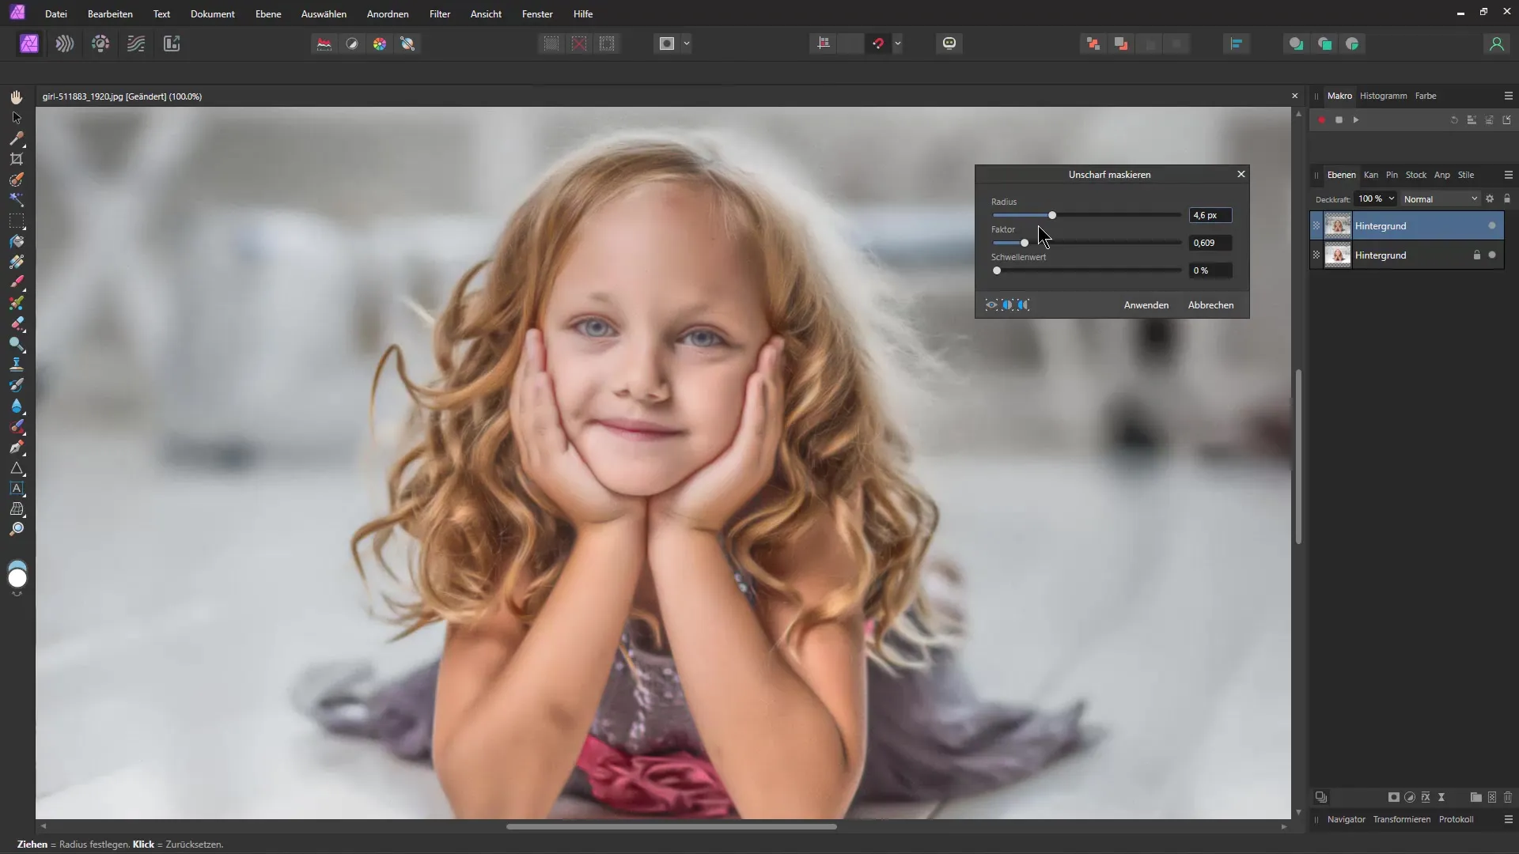Enable mirrored split preview in dialog
This screenshot has height=854, width=1519.
[x=1024, y=305]
